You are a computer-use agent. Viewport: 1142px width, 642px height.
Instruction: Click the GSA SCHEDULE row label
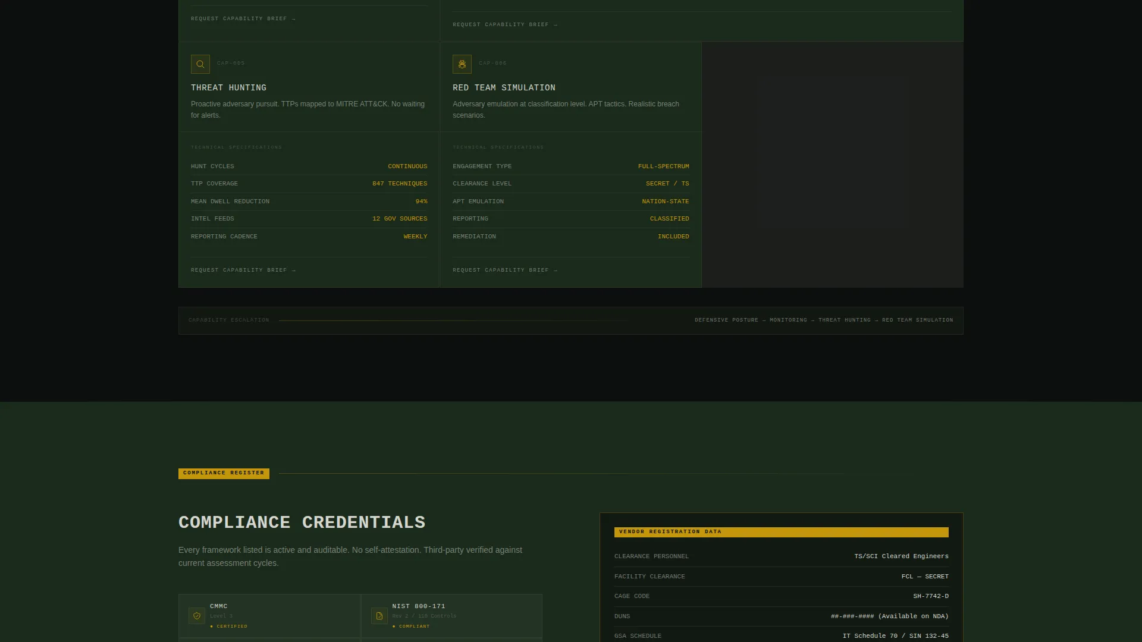pos(638,636)
